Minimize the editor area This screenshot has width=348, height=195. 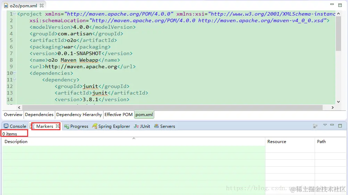pos(332,5)
